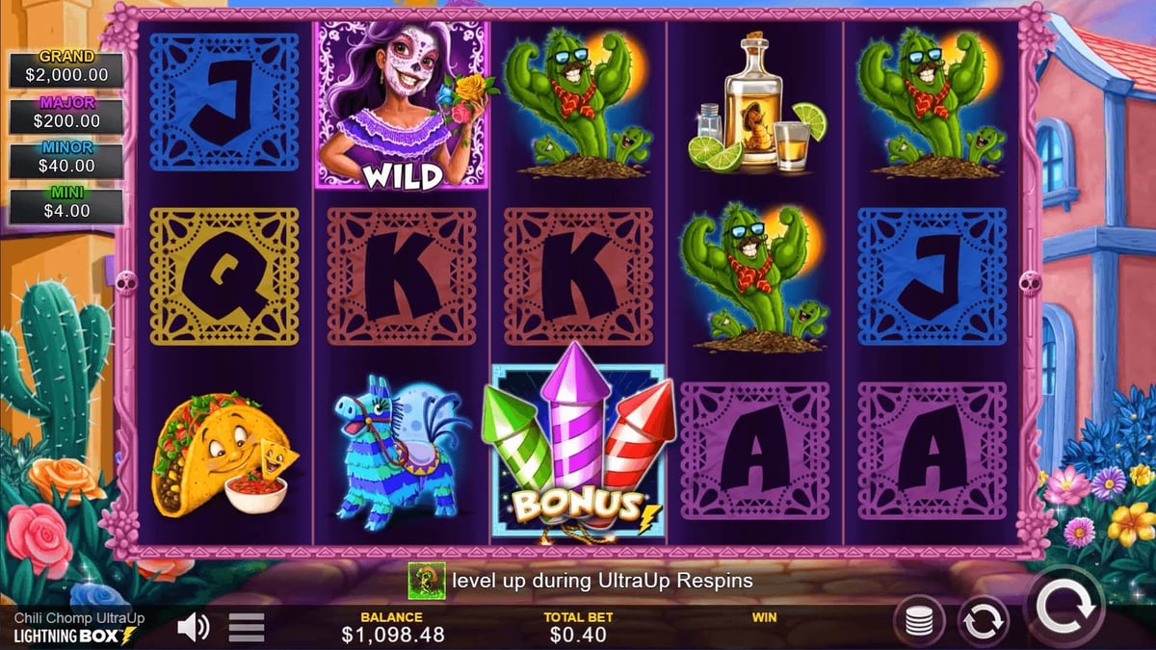Select the MAJOR $200.00 jackpot panel
This screenshot has width=1156, height=650.
click(x=66, y=114)
